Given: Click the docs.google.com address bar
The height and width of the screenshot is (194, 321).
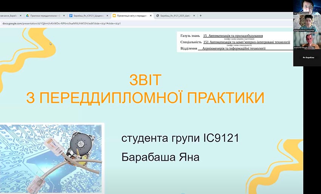Looking at the screenshot, I should tap(76, 23).
